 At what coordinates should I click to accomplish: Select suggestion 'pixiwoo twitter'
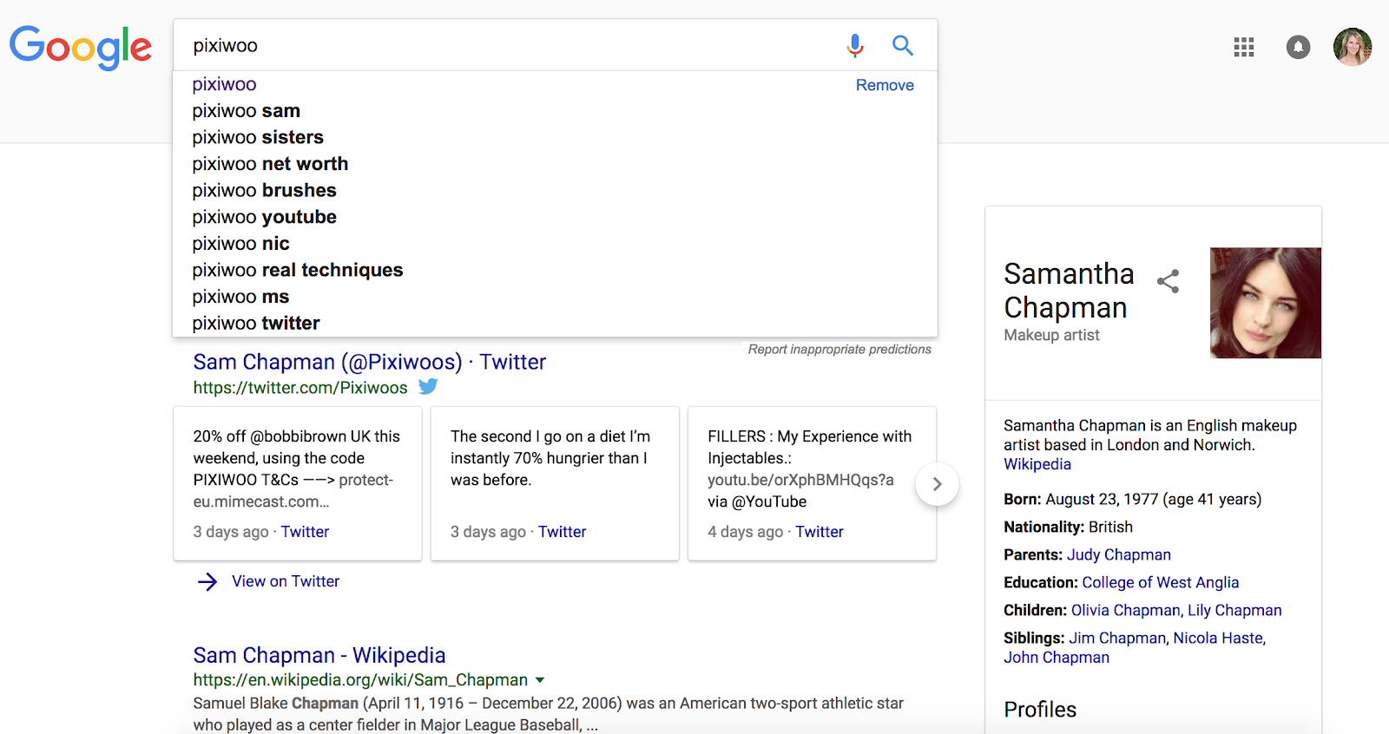click(x=256, y=323)
